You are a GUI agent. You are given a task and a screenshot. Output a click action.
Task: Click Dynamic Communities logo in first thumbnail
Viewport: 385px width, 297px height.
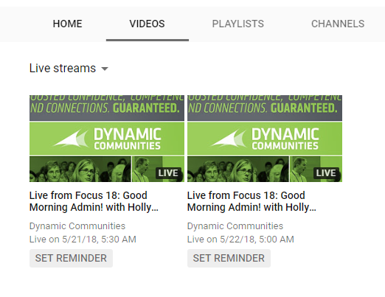pos(107,139)
